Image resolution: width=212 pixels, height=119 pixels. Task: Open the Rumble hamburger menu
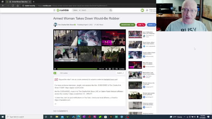point(54,10)
